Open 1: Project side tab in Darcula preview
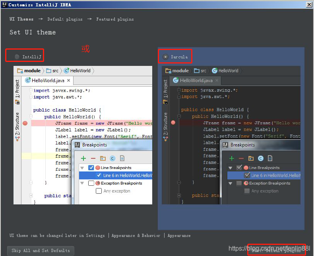The height and width of the screenshot is (256, 314). click(x=165, y=92)
